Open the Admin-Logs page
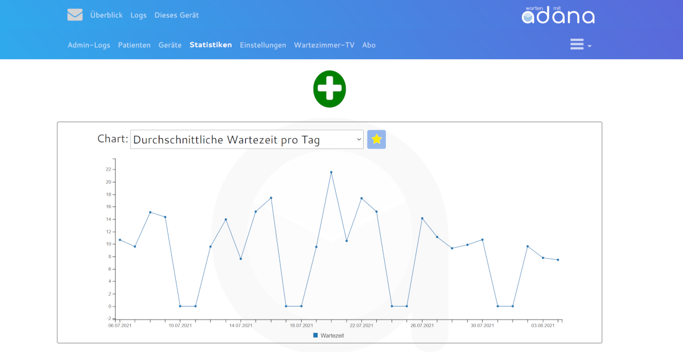 [x=89, y=44]
